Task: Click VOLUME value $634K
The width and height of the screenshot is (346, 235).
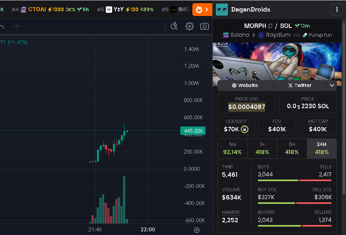Action: [x=232, y=197]
